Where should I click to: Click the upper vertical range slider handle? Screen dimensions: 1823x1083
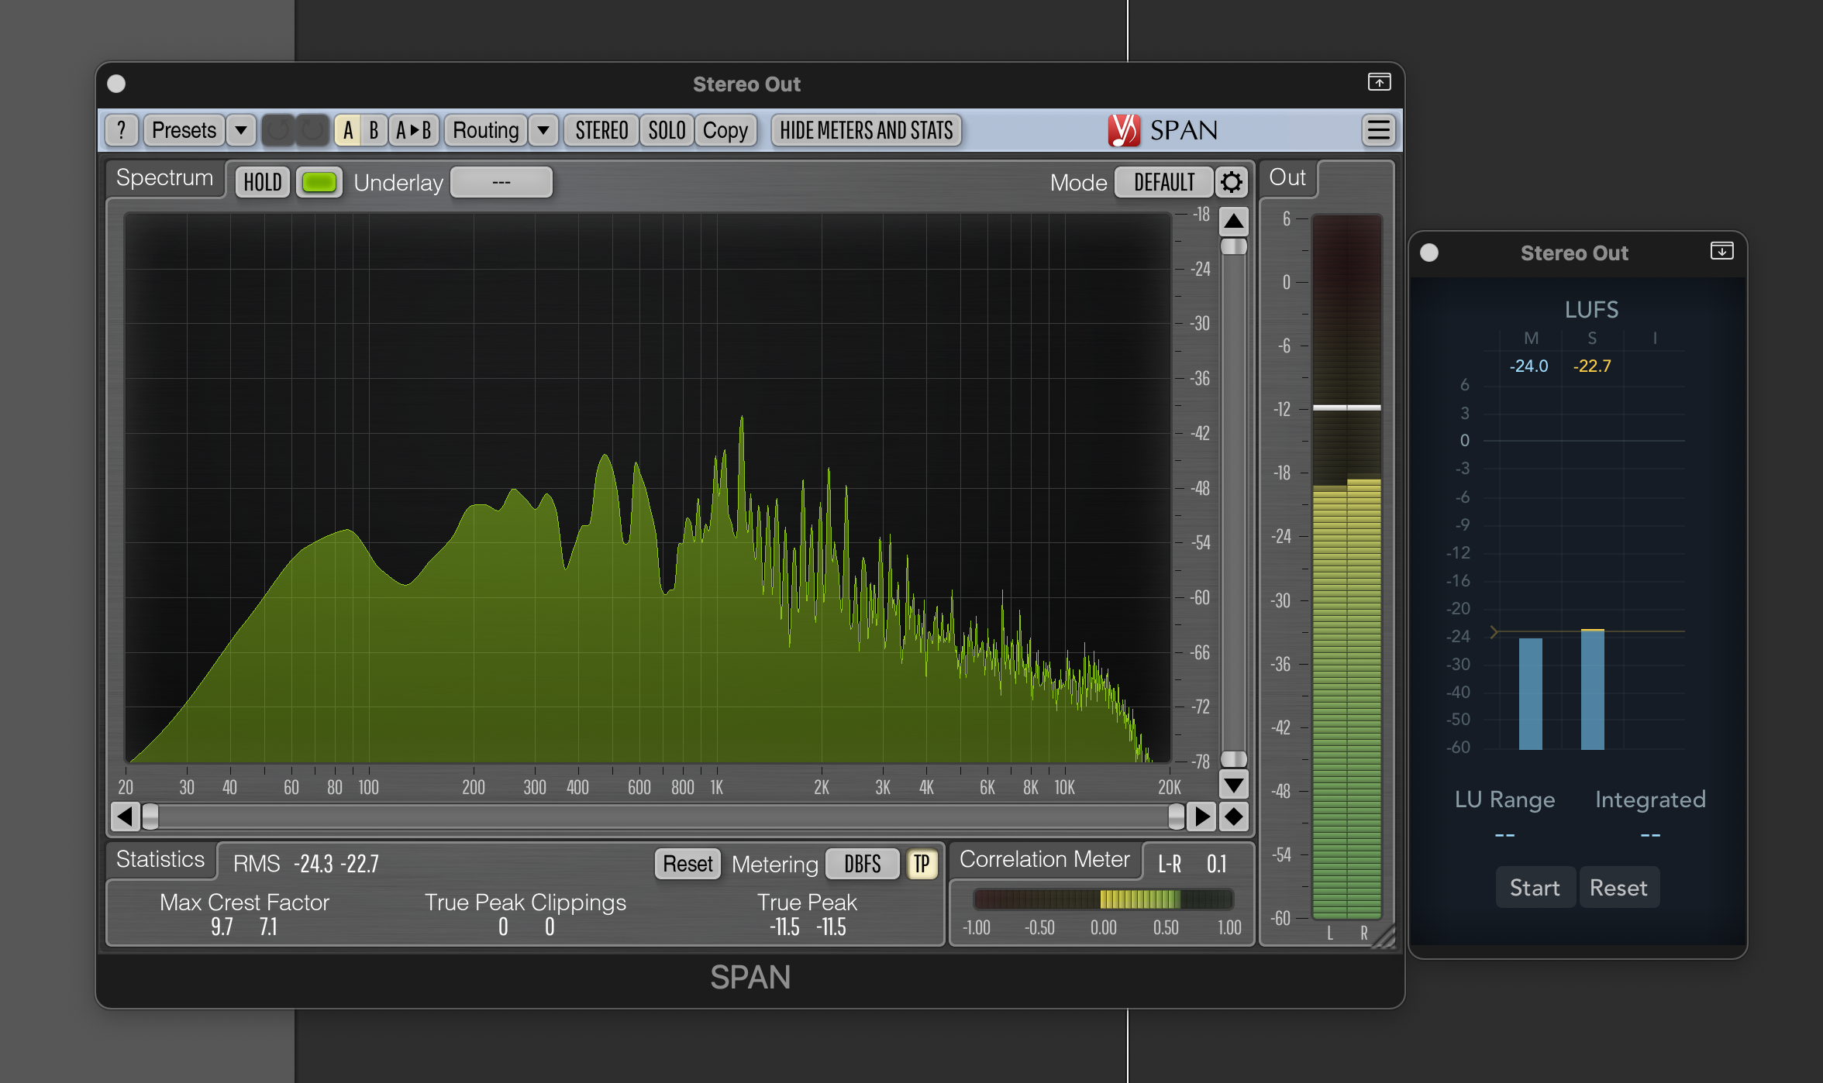tap(1234, 247)
